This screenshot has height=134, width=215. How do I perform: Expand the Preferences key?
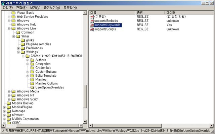(18, 48)
